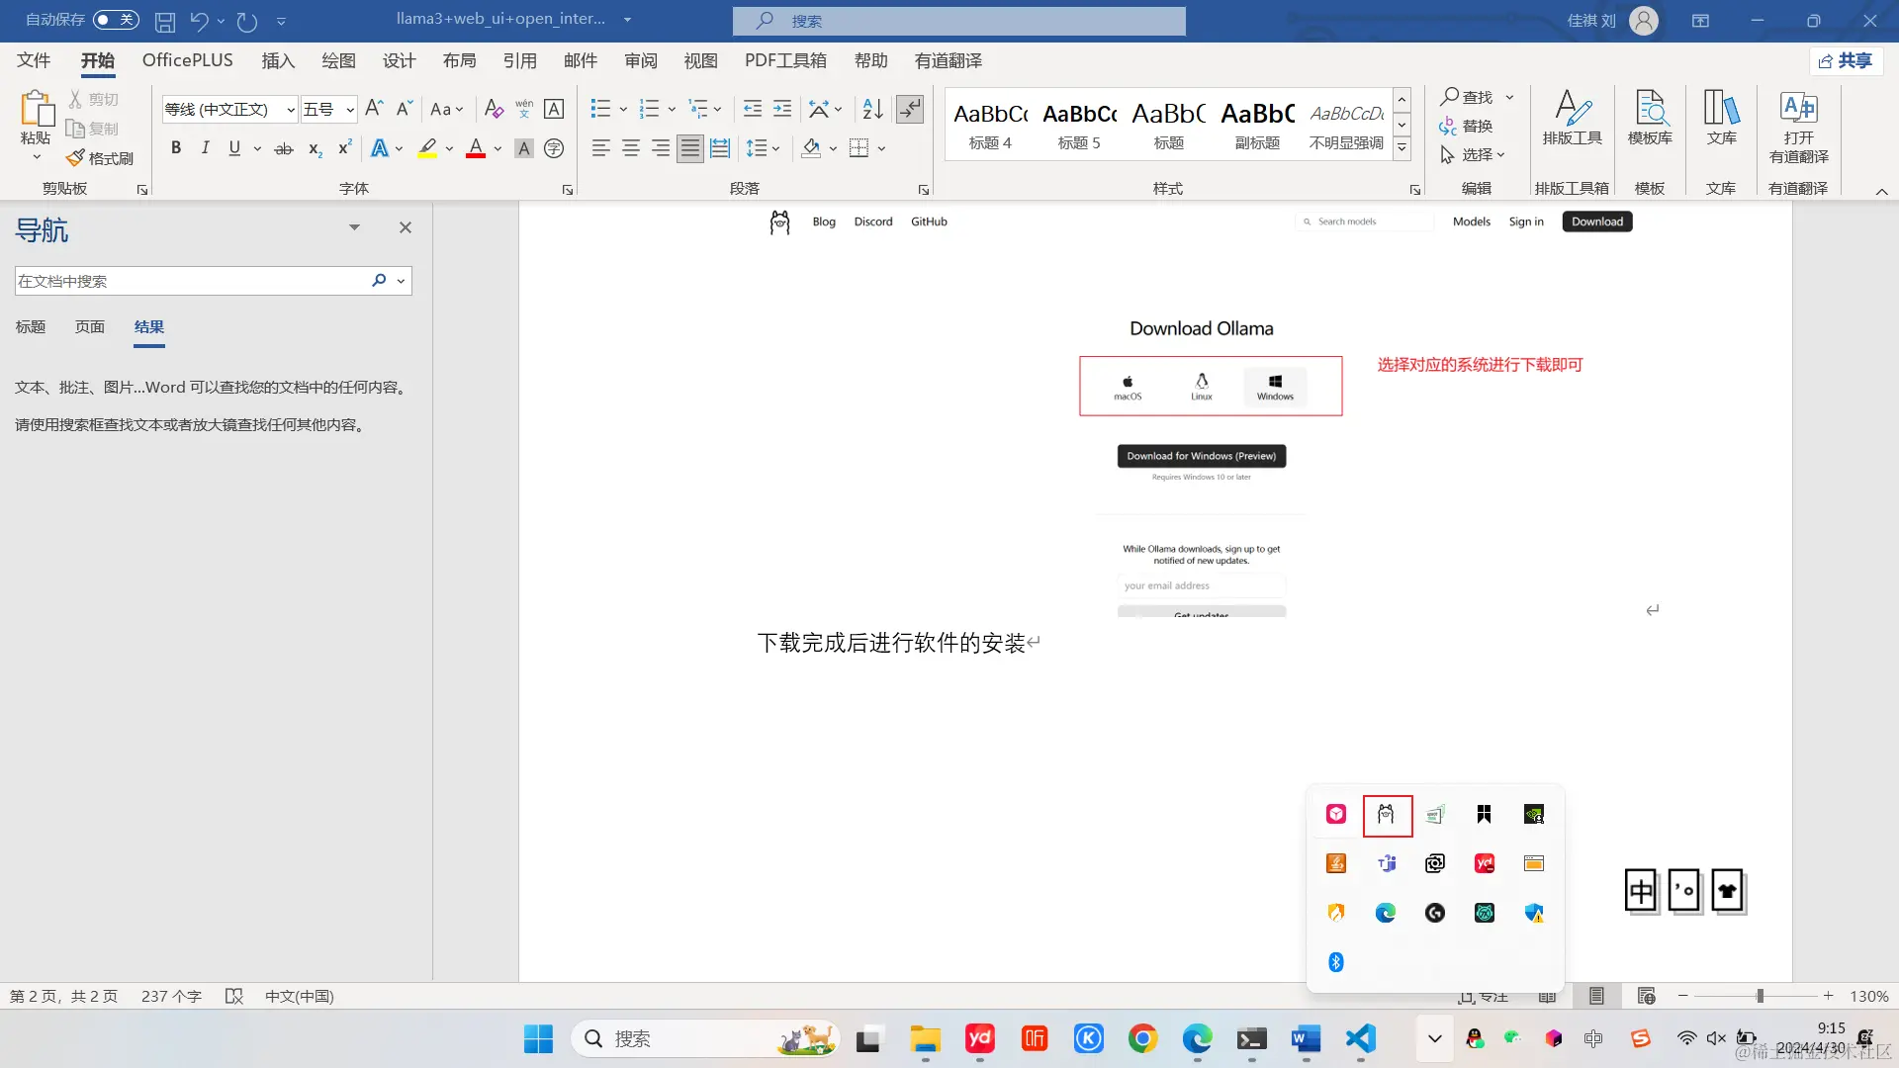
Task: Switch to the 页面 navigation tab
Action: click(90, 327)
